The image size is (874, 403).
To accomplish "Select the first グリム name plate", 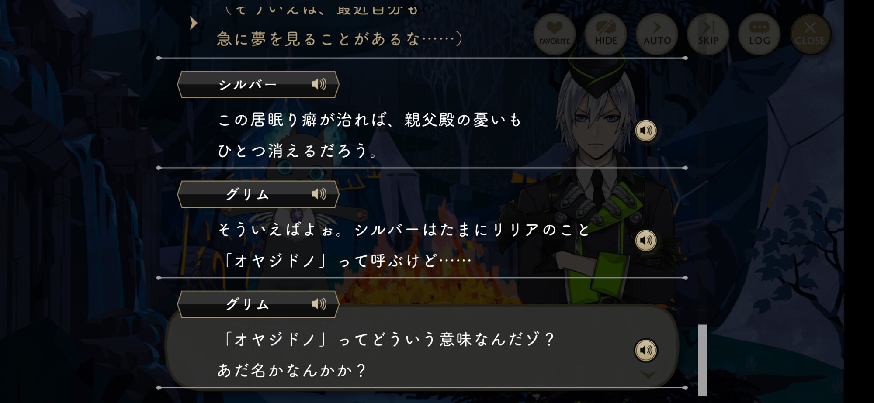I will [258, 194].
